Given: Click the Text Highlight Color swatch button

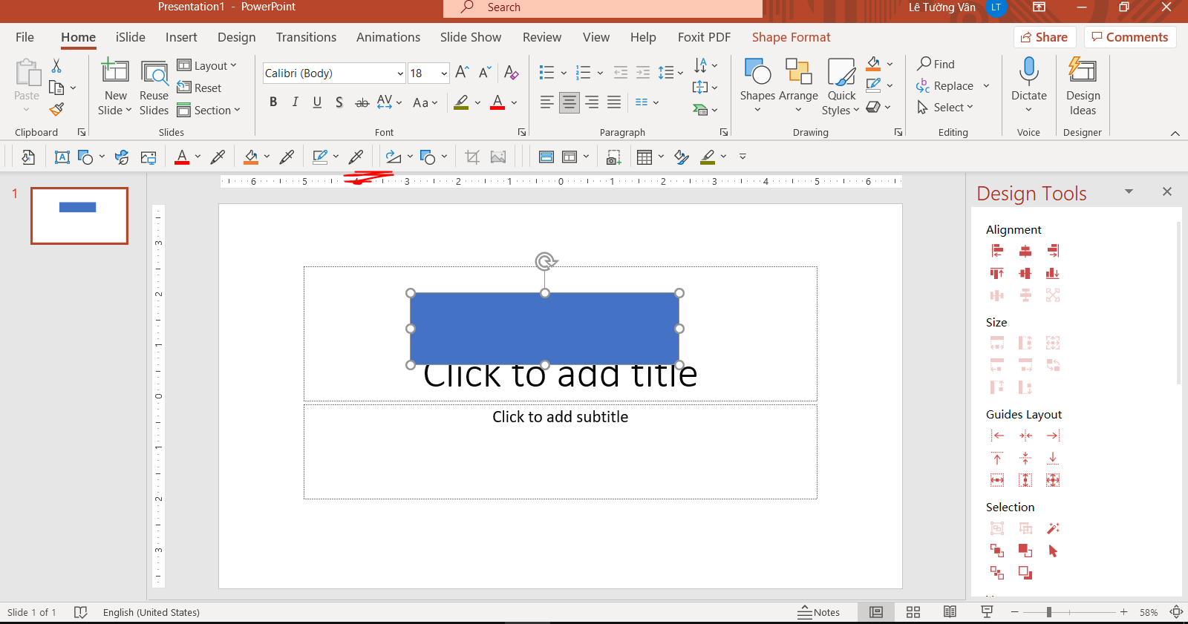Looking at the screenshot, I should point(461,102).
